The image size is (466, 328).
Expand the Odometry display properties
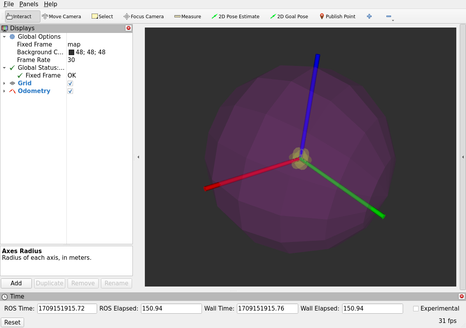click(4, 91)
